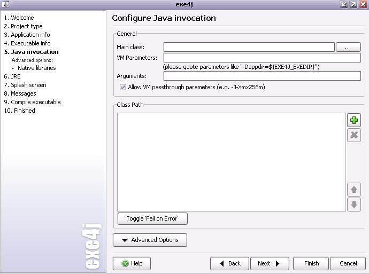Toggle Allow VM passthrough parameters checkbox
The image size is (369, 274).
123,87
